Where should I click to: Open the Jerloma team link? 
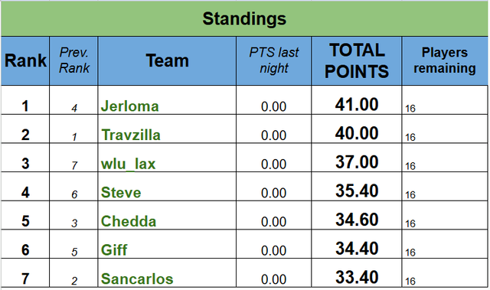(x=129, y=106)
